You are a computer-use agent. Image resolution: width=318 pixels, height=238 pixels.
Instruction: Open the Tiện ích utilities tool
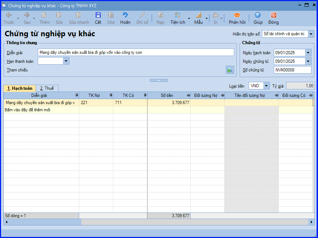pos(177,15)
